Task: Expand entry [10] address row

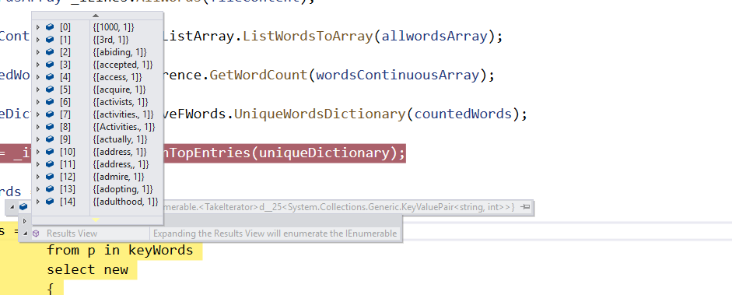Action: [x=38, y=152]
